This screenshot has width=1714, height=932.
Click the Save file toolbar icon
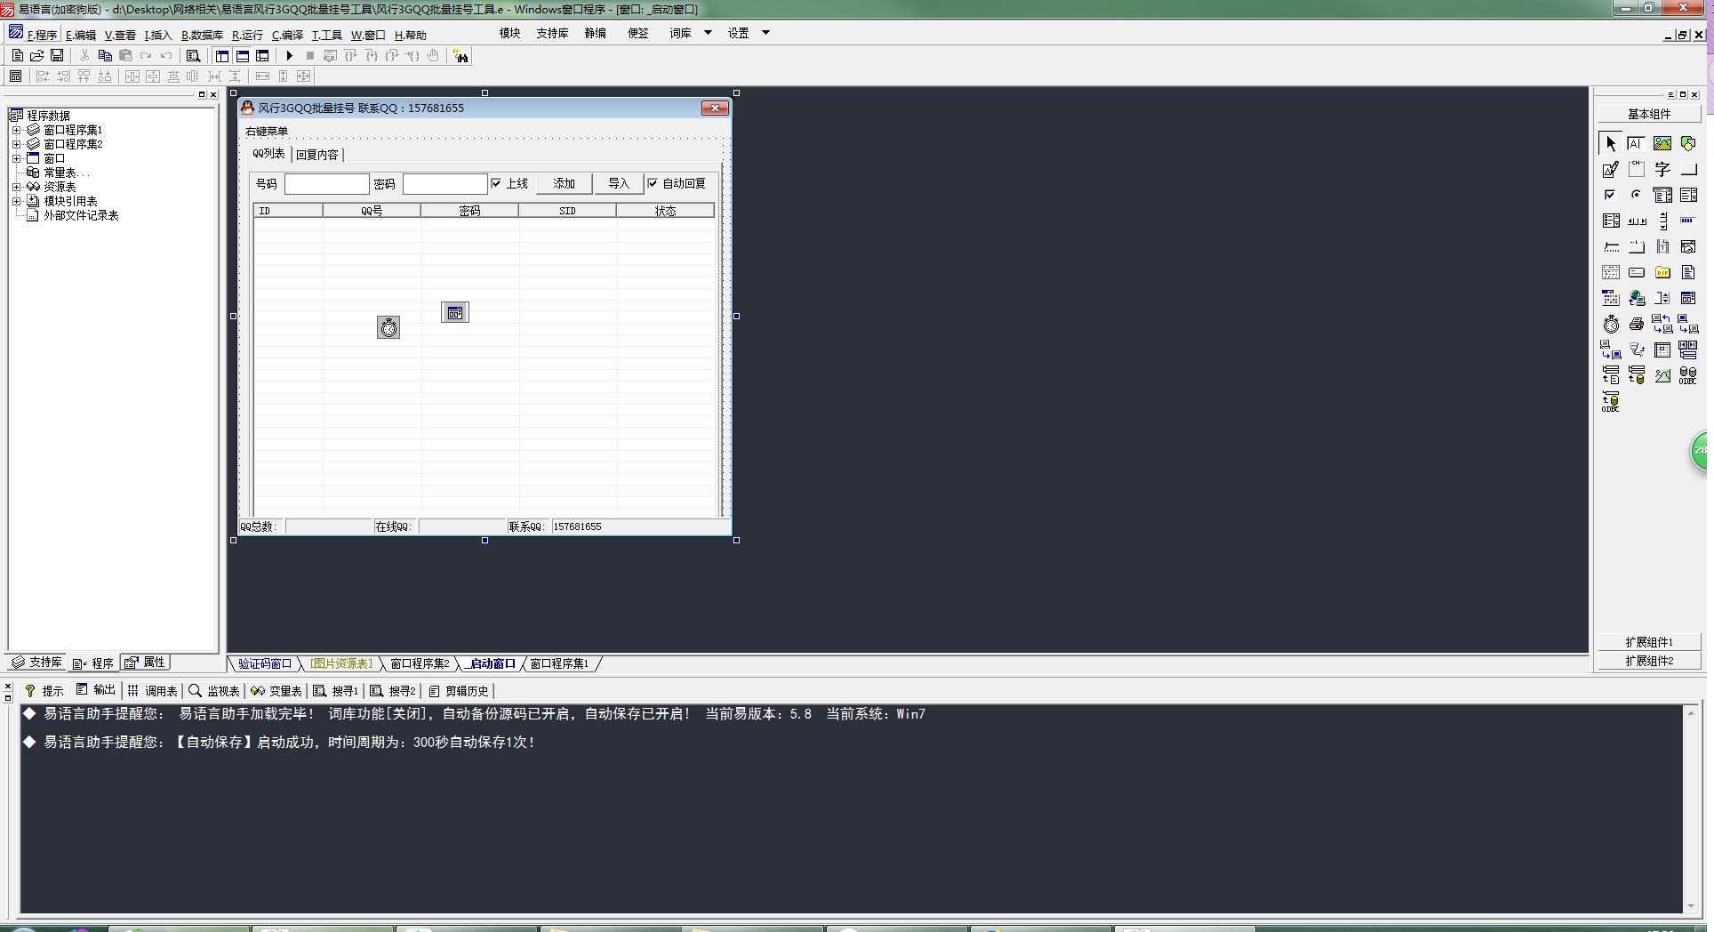click(57, 56)
